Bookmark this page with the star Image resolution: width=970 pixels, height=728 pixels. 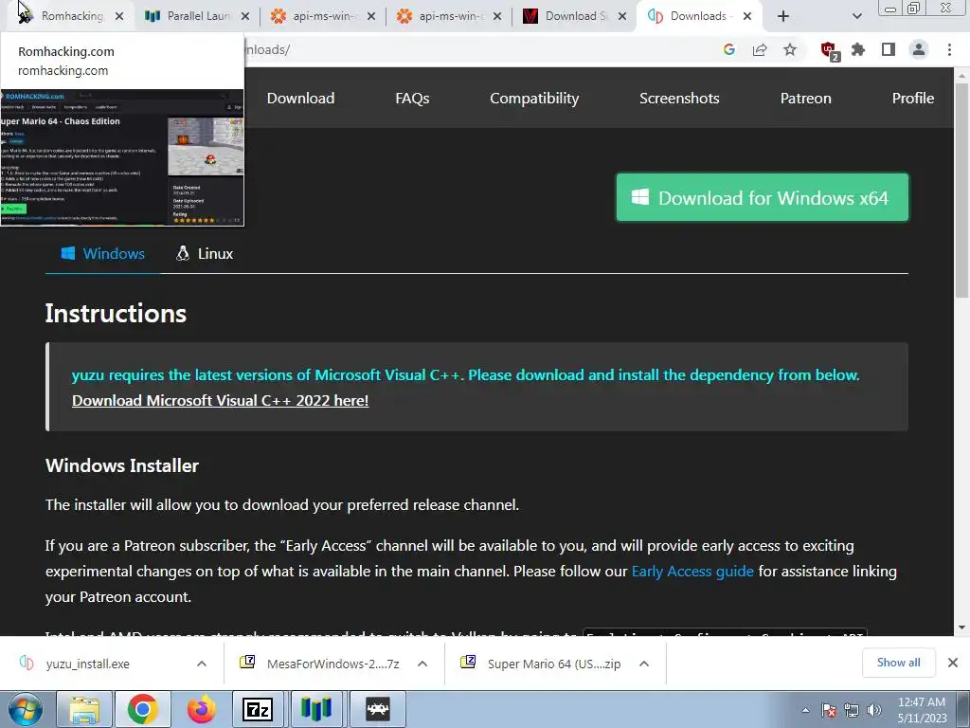[x=790, y=49]
